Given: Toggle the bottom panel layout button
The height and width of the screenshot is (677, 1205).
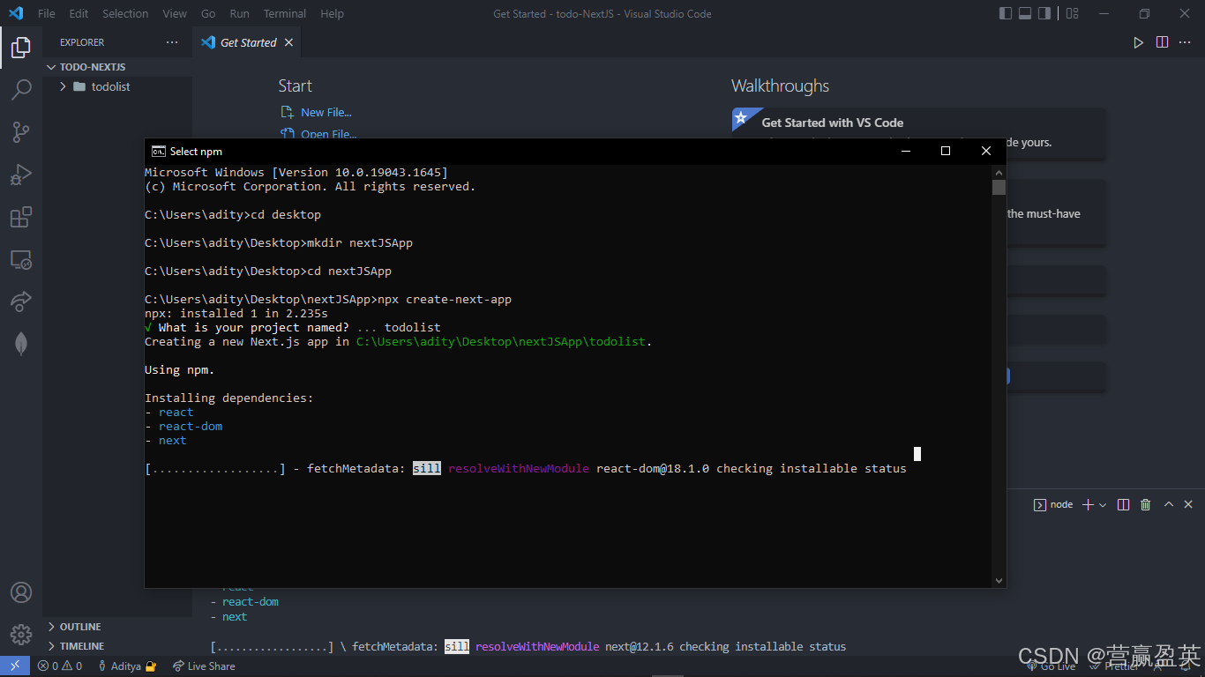Looking at the screenshot, I should pyautogui.click(x=1025, y=13).
